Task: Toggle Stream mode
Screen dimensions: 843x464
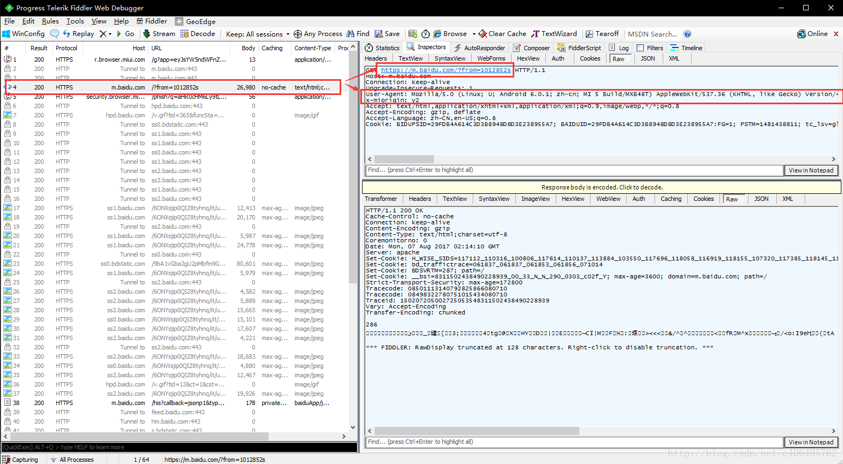Action: pyautogui.click(x=159, y=34)
